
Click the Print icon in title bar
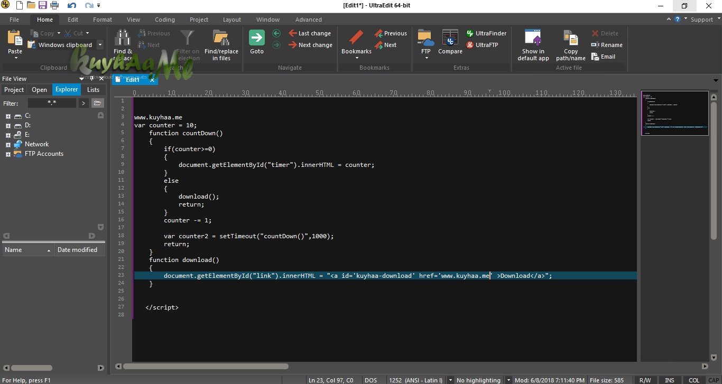point(54,6)
